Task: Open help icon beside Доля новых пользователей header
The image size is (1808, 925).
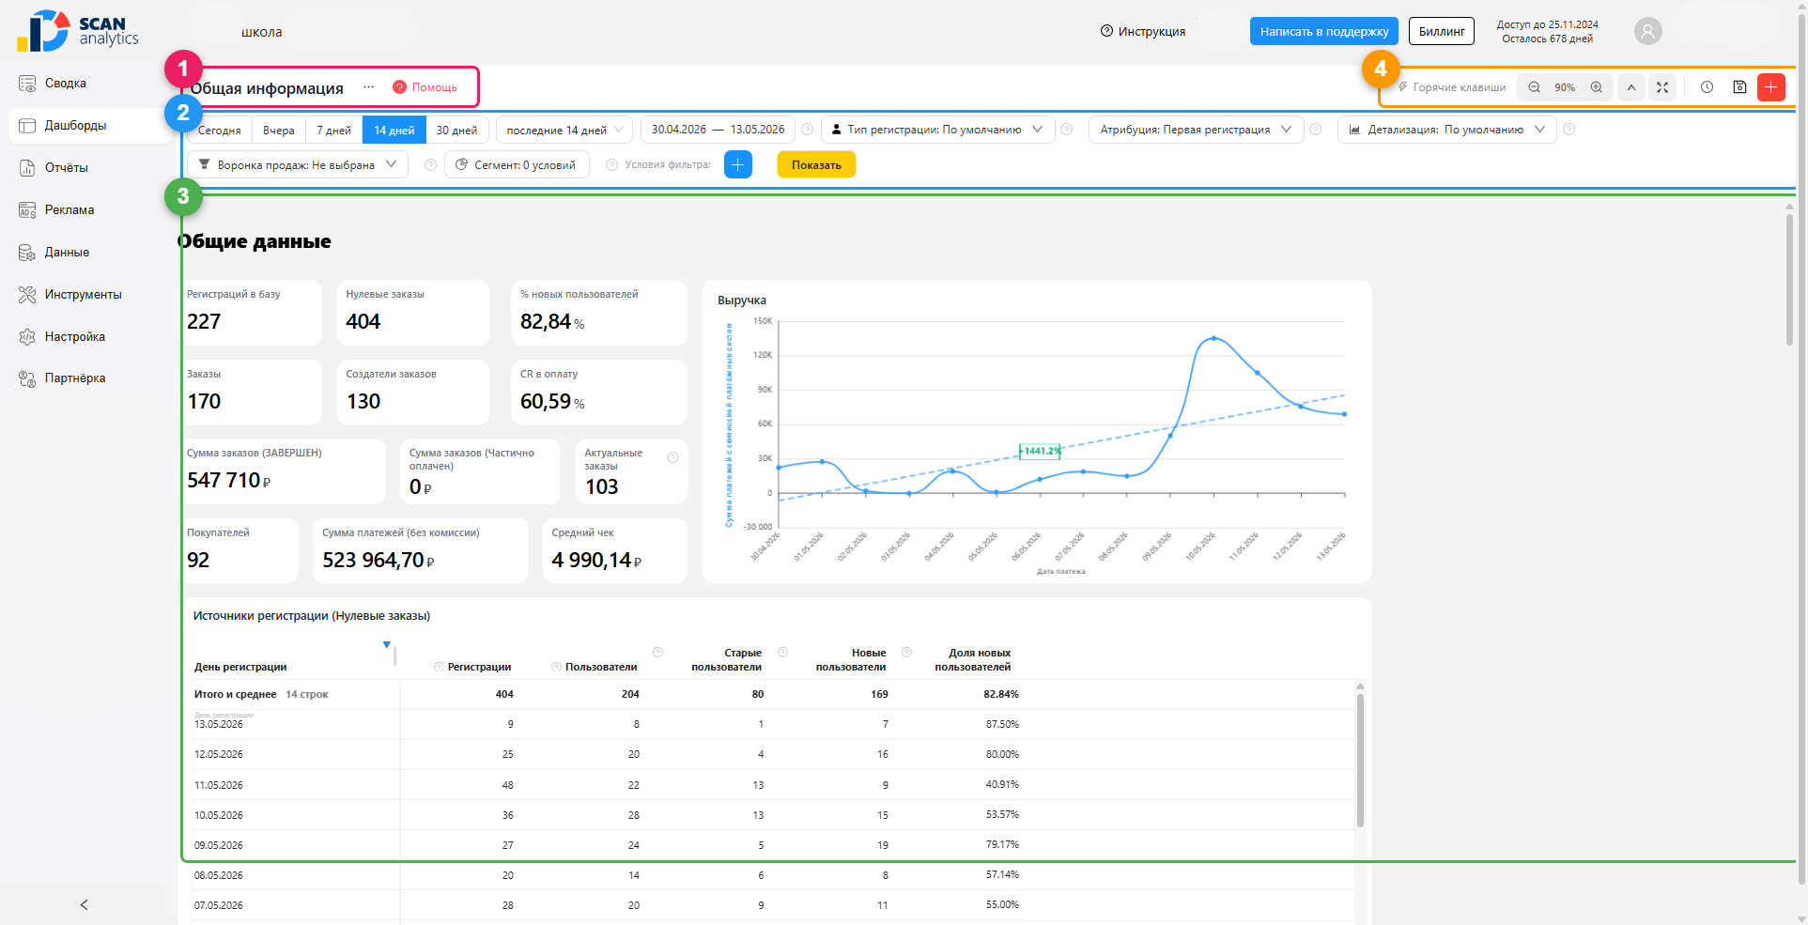Action: tap(906, 652)
